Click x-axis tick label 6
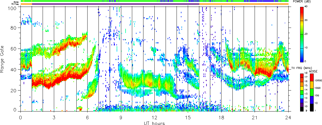The width and height of the screenshot is (322, 125). [x=88, y=118]
